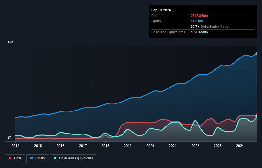Click the €2b y-axis label
262x168 pixels.
11,42
